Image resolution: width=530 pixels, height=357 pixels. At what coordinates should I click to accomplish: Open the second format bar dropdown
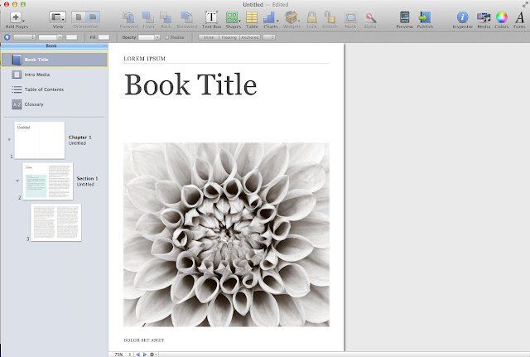(51, 37)
